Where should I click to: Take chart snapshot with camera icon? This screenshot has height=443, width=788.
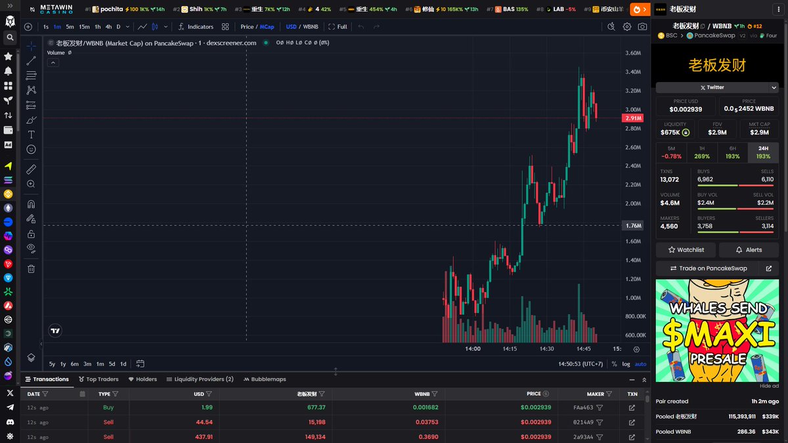click(642, 27)
